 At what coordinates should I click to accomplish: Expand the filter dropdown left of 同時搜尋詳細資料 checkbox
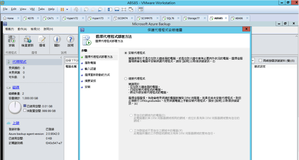point(253,61)
